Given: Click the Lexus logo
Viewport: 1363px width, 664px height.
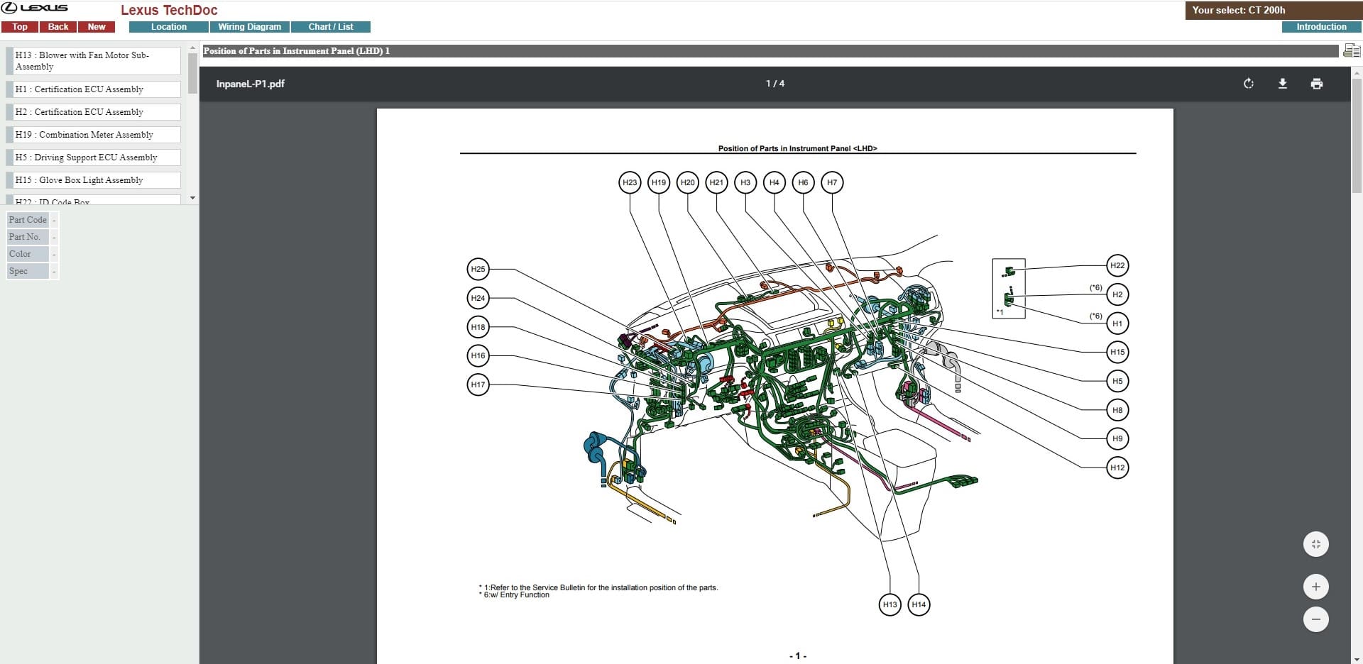Looking at the screenshot, I should coord(35,8).
